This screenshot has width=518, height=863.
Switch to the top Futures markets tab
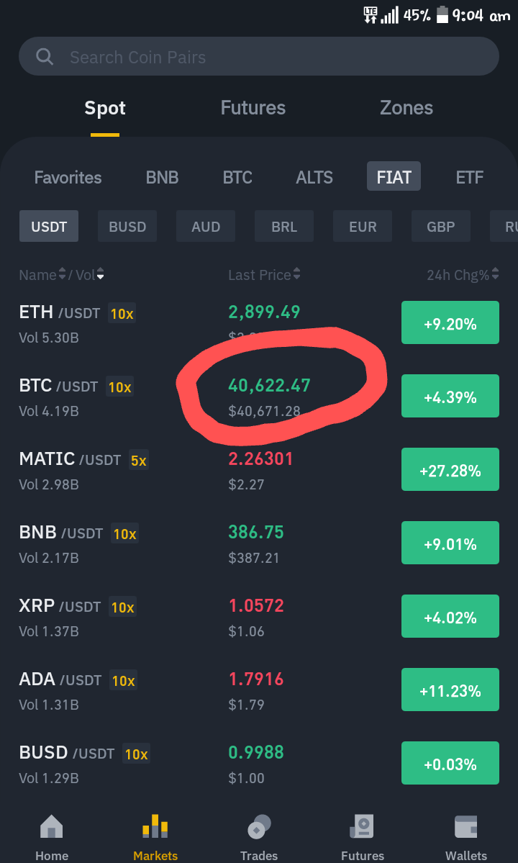[x=253, y=107]
